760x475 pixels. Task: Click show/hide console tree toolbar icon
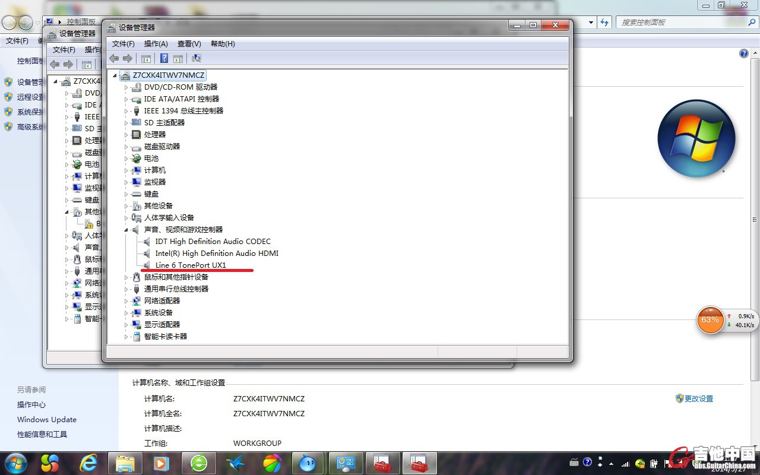click(146, 58)
